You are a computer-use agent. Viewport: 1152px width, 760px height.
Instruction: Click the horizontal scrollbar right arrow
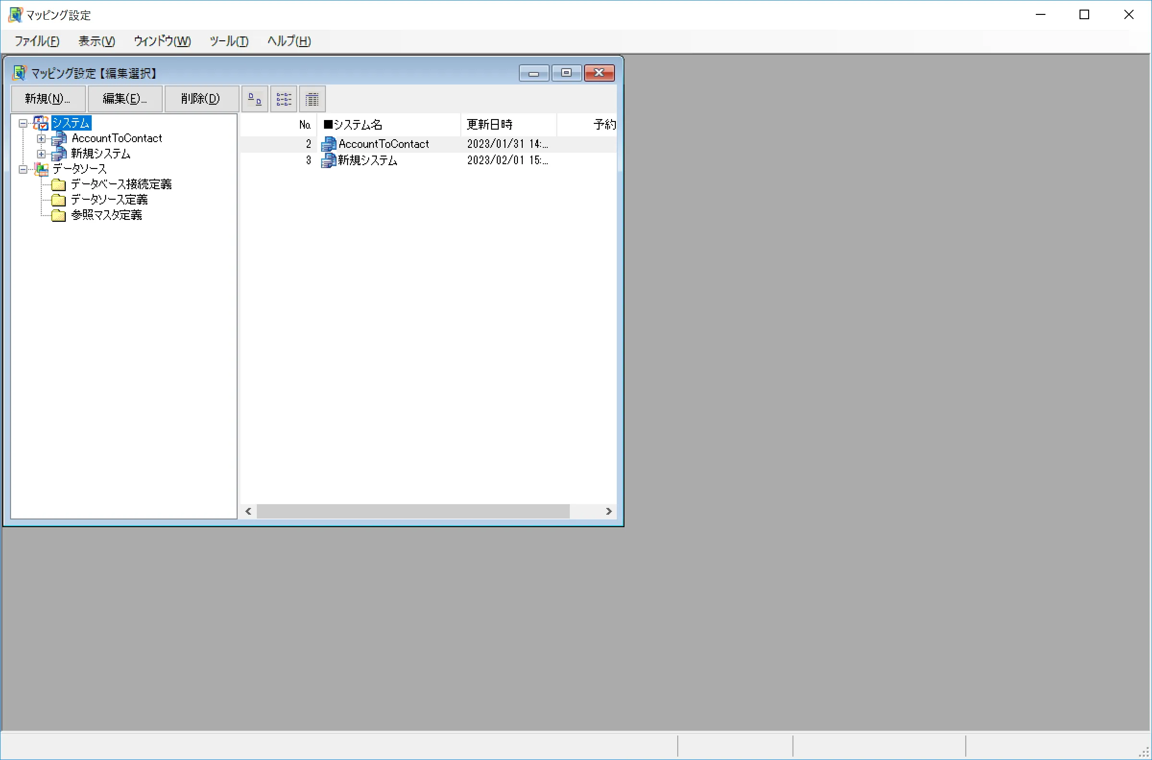[x=609, y=511]
